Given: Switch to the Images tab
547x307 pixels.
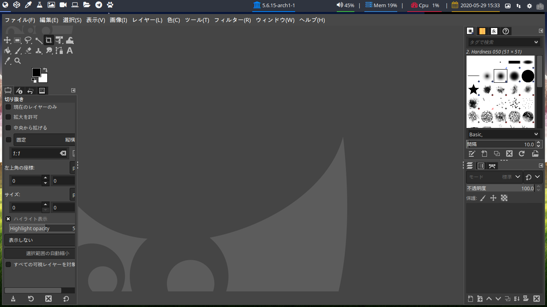Looking at the screenshot, I should (42, 91).
